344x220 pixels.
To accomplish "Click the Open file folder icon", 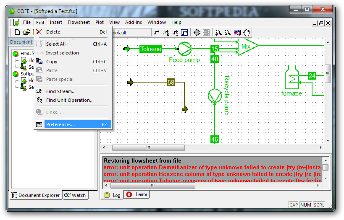I will (27, 32).
